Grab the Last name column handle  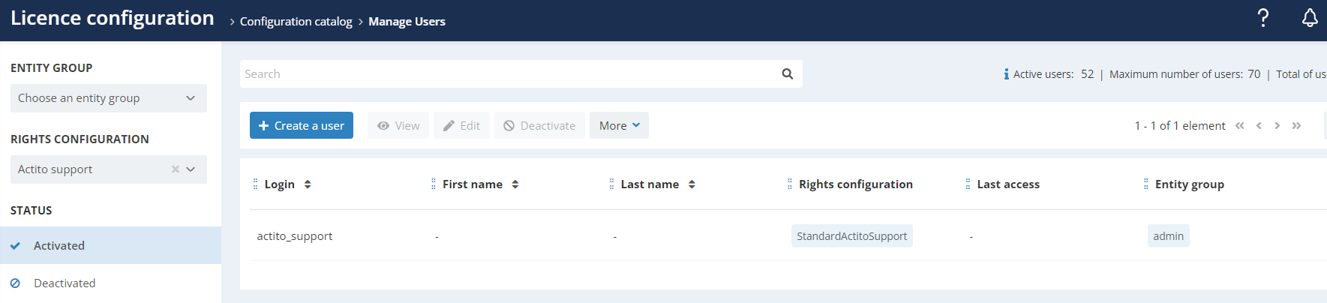tap(611, 184)
